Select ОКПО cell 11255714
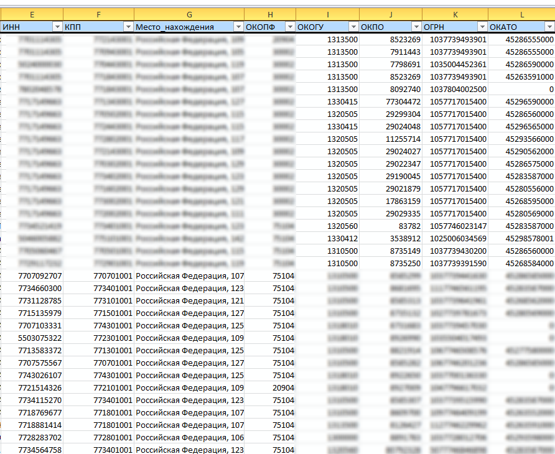The image size is (555, 454). tap(390, 139)
